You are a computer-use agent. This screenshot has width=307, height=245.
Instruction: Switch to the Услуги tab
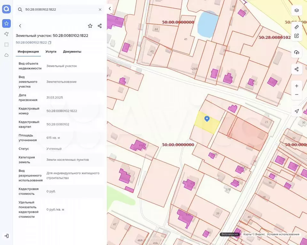click(51, 52)
